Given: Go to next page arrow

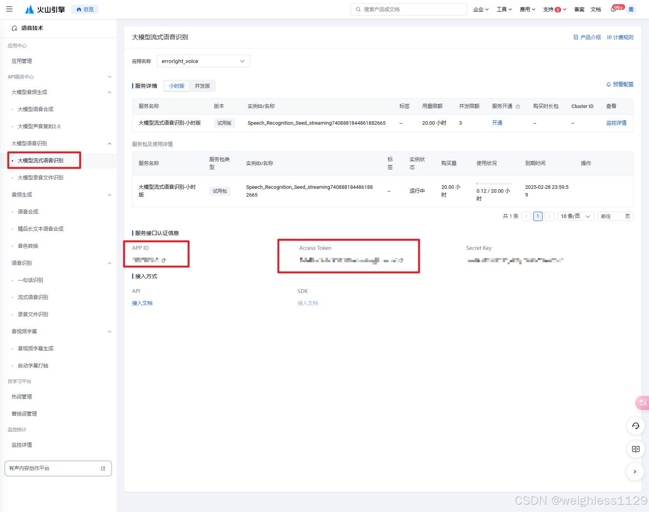Looking at the screenshot, I should click(550, 216).
